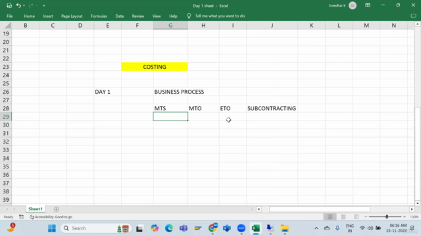This screenshot has height=236, width=421.
Task: Open Google Chrome from taskbar
Action: tap(212, 228)
